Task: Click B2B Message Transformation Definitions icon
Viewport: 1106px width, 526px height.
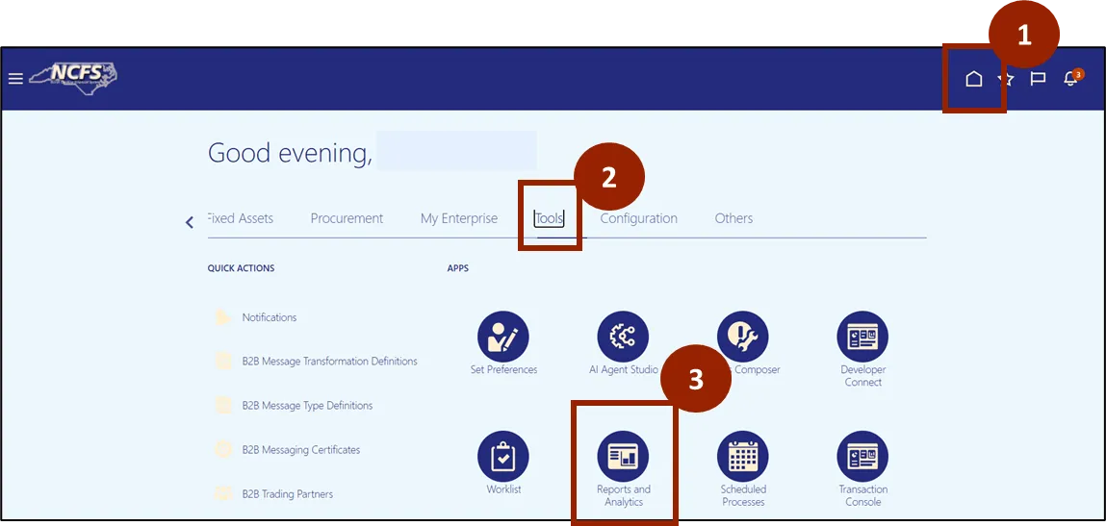Action: pyautogui.click(x=223, y=361)
